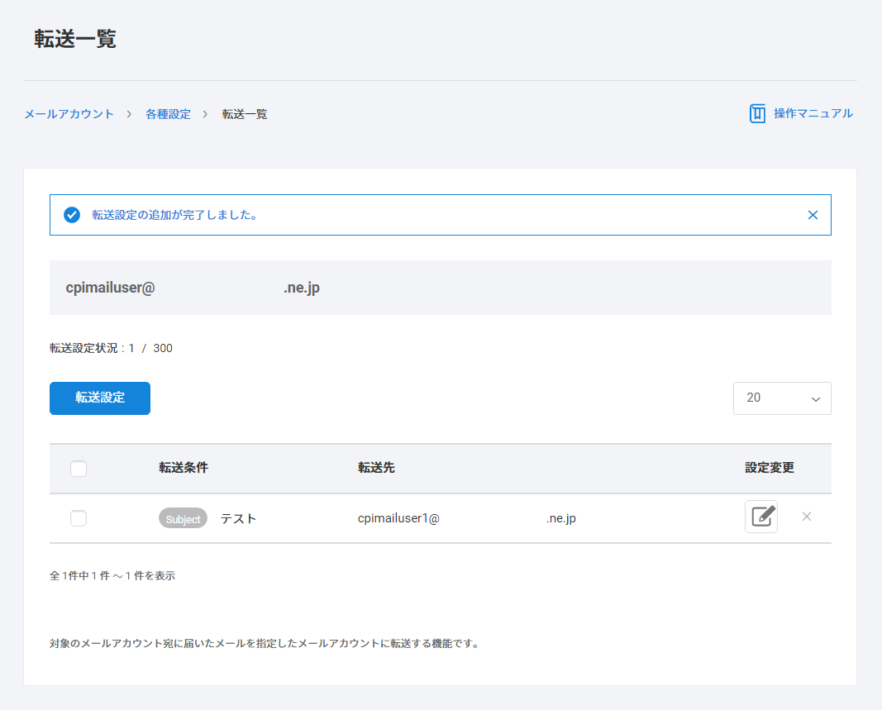Click the arrow after メールアカウント in the breadcrumb
This screenshot has height=710, width=882.
click(130, 114)
